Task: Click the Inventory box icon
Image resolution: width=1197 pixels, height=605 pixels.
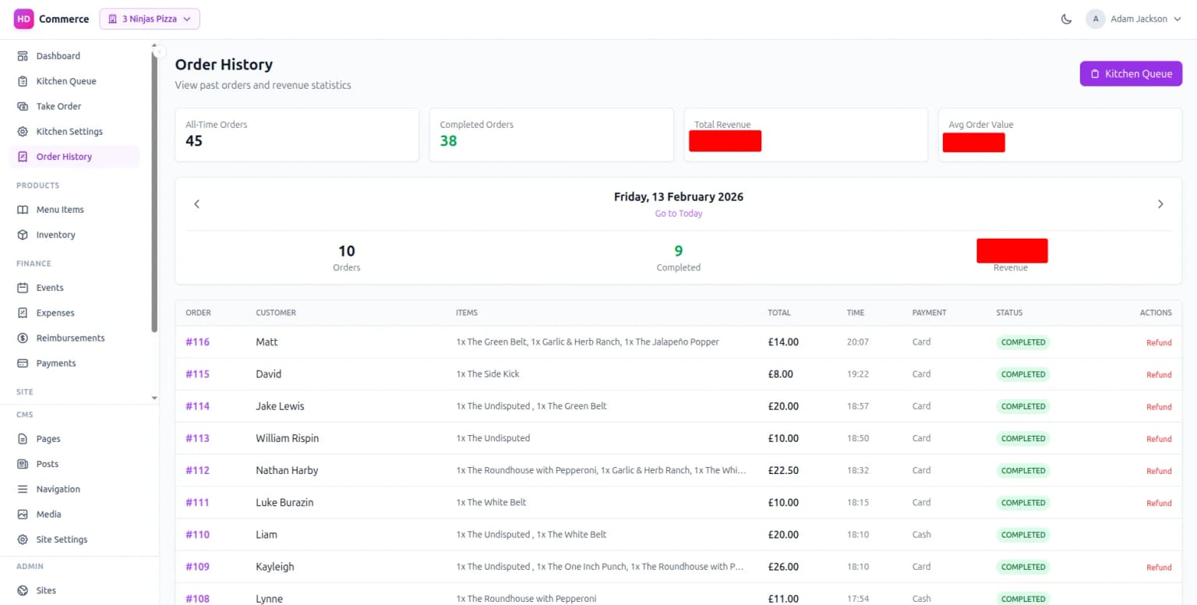Action: click(23, 235)
